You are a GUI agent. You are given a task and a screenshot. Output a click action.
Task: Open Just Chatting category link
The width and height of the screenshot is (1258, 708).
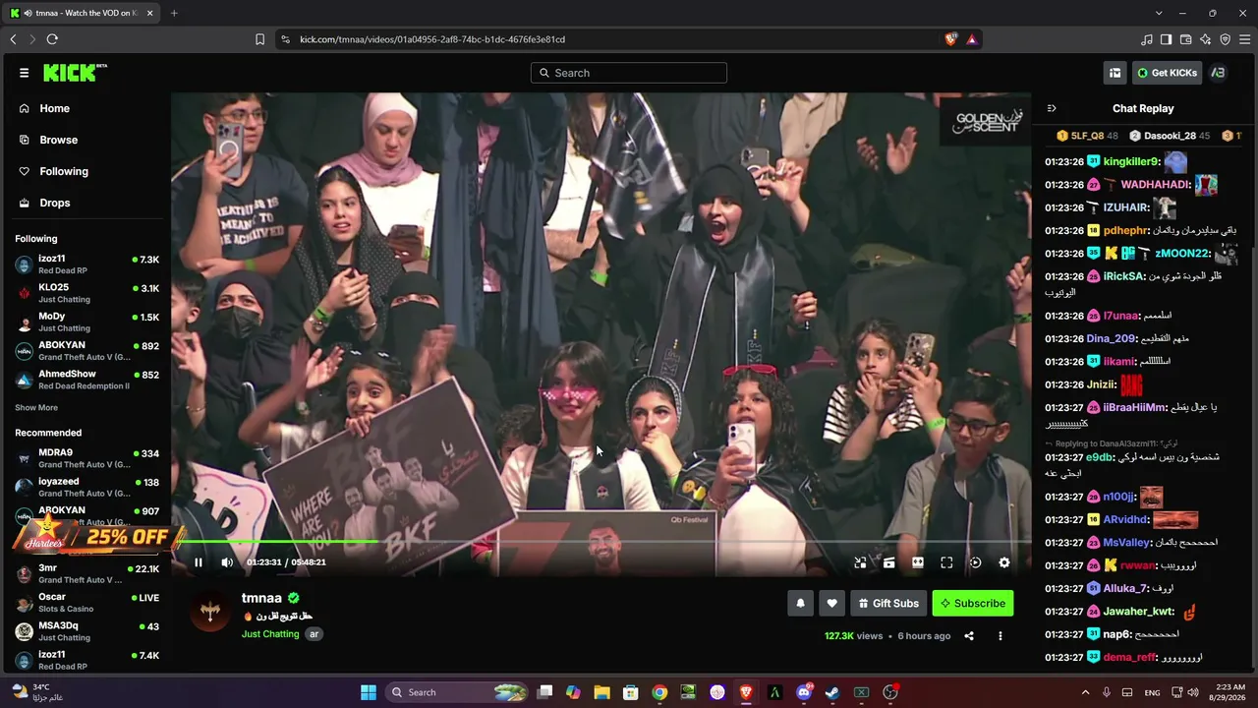(x=270, y=634)
